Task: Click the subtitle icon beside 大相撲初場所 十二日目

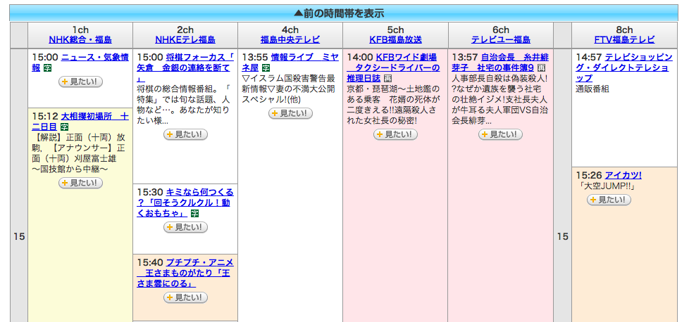Action: (64, 127)
